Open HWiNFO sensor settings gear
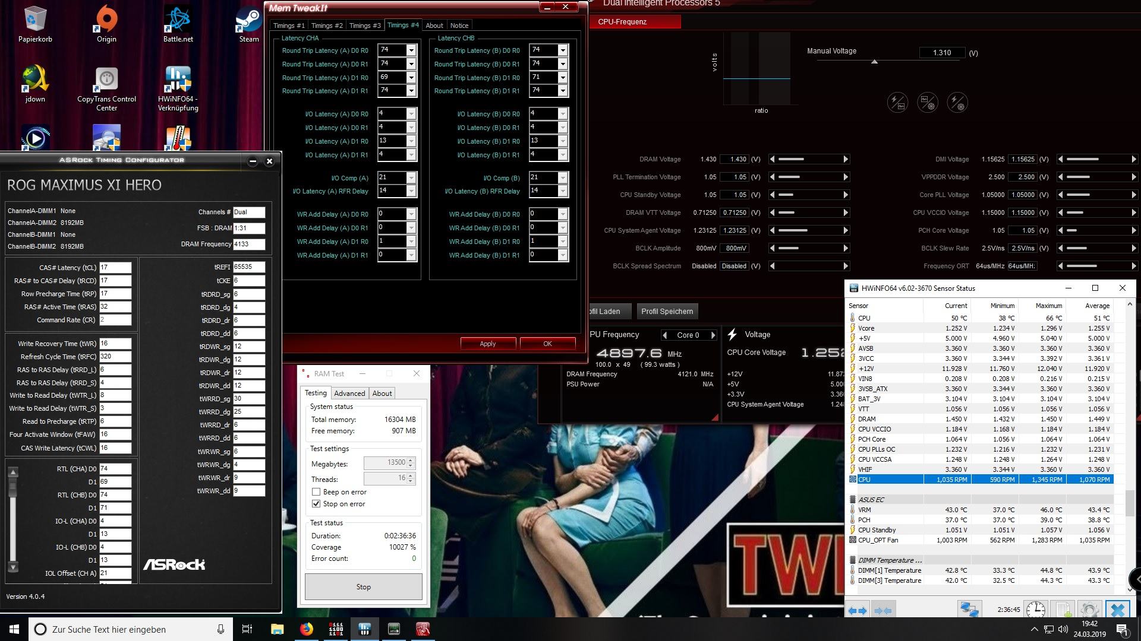This screenshot has width=1141, height=641. pyautogui.click(x=1089, y=610)
